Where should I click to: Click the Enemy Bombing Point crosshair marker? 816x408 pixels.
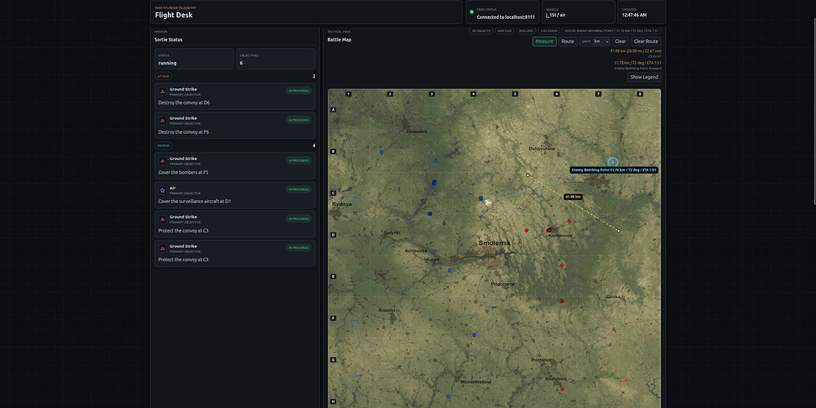click(613, 162)
